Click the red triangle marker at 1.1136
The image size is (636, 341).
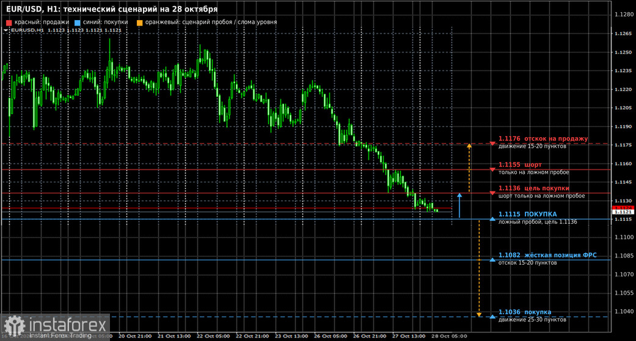pos(492,193)
